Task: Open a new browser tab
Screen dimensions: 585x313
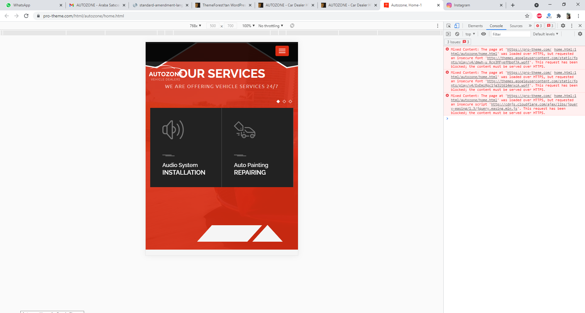Action: (513, 5)
